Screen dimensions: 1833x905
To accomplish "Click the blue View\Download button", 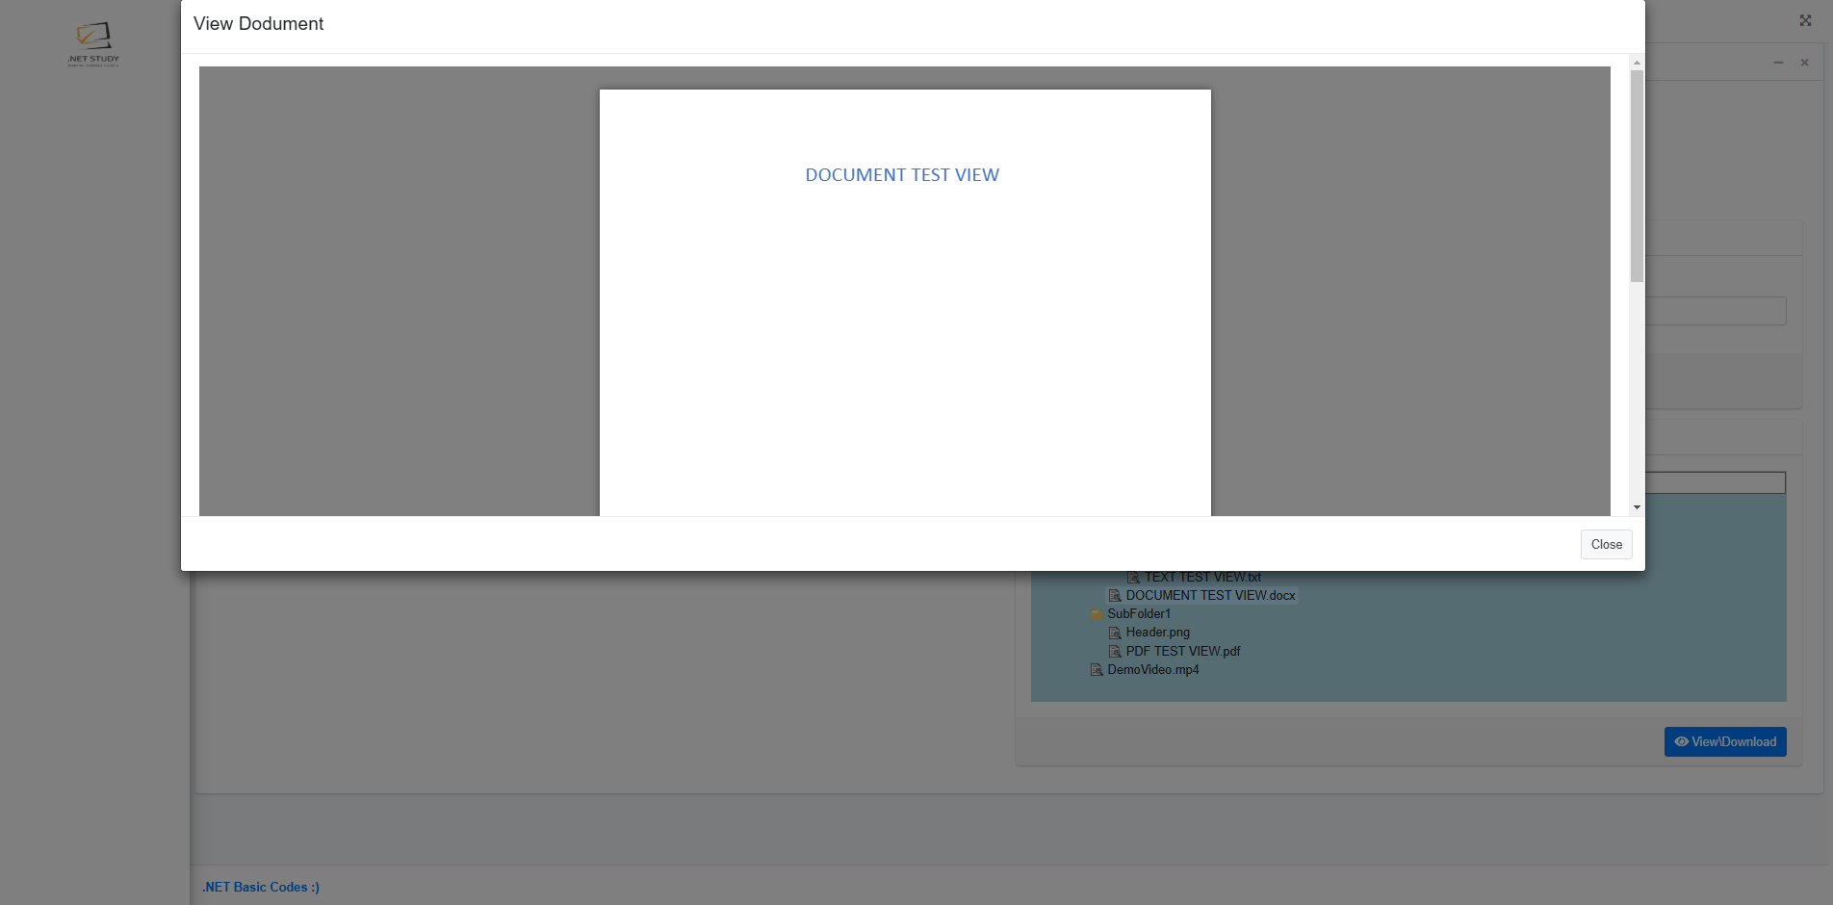I will point(1724,741).
